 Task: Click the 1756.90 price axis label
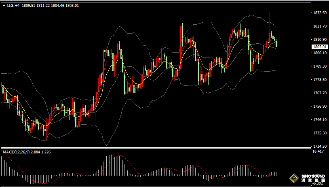coord(320,106)
